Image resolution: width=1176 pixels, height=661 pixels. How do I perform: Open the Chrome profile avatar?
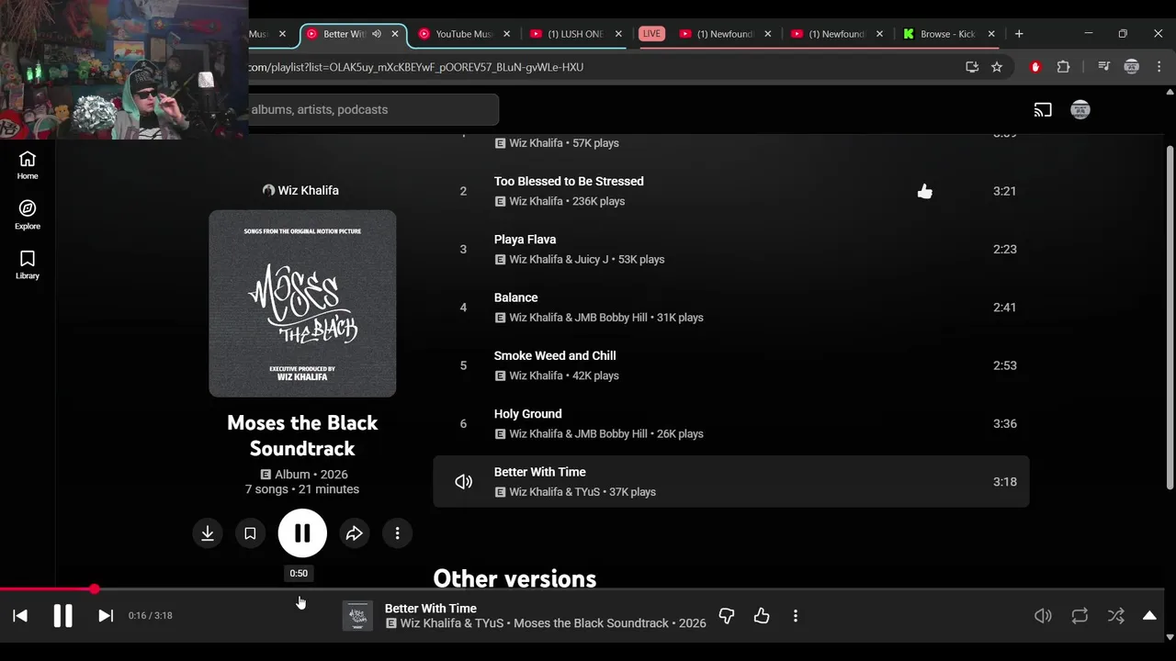(1132, 67)
